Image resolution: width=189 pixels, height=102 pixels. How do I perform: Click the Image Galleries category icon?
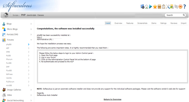[x=4, y=90]
